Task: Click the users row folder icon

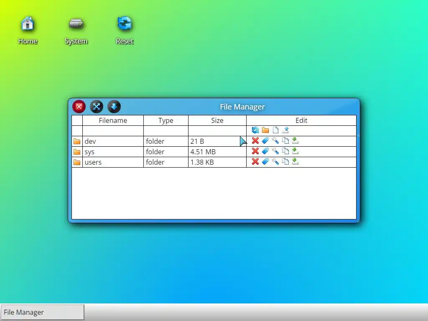Action: (x=77, y=162)
